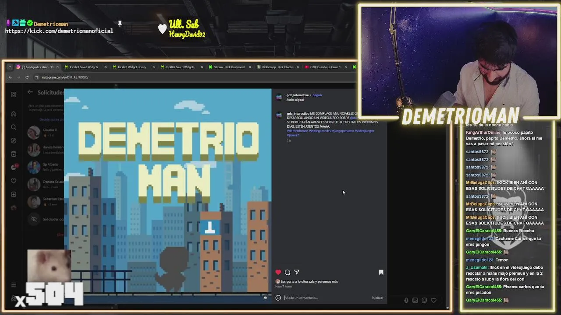The image size is (561, 315).
Task: Click the browser back button
Action: click(x=10, y=77)
